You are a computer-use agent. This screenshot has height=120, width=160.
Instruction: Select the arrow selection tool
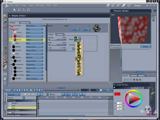15,10
